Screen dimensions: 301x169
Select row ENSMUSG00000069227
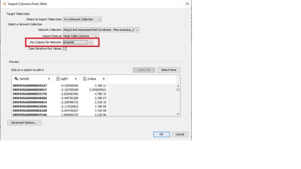click(30, 86)
